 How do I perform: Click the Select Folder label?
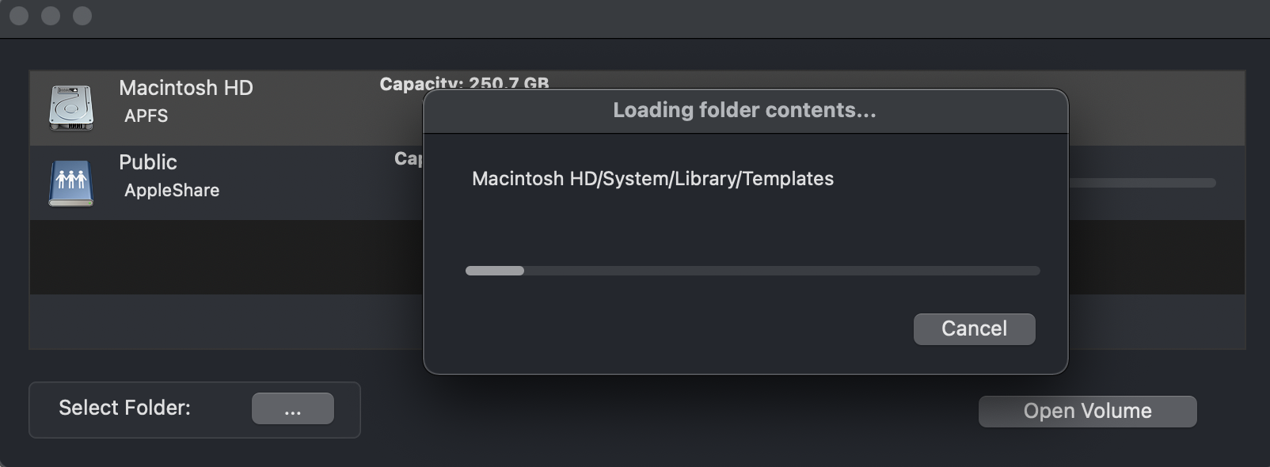[x=124, y=408]
